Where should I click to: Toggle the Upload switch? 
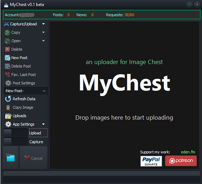point(15,133)
